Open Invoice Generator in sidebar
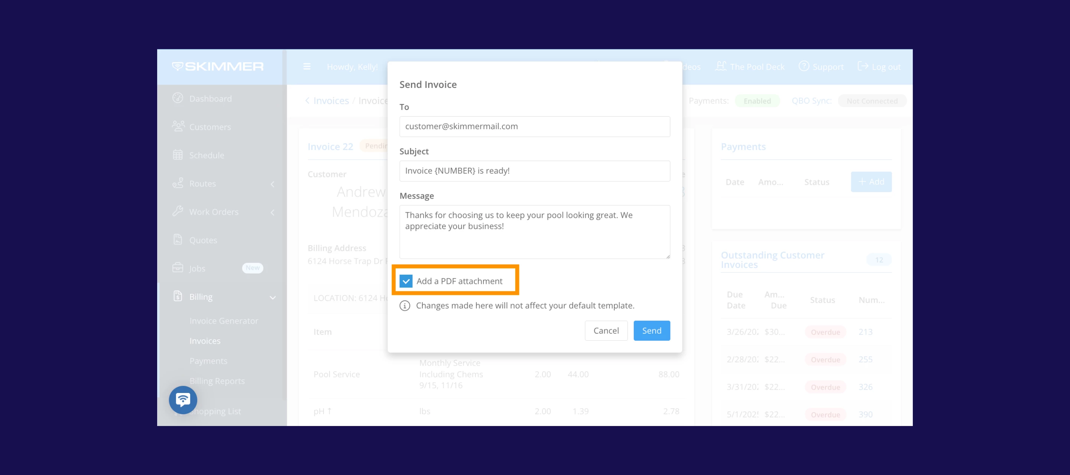 click(223, 321)
